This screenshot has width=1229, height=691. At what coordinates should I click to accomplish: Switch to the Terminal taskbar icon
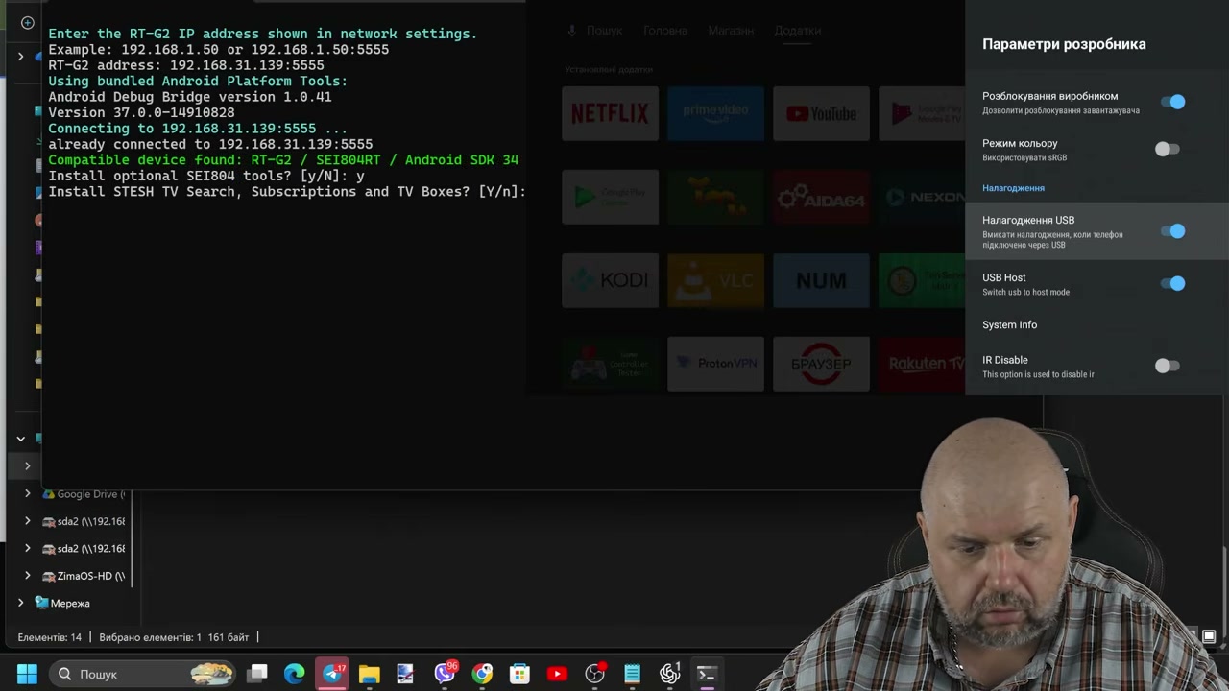707,674
